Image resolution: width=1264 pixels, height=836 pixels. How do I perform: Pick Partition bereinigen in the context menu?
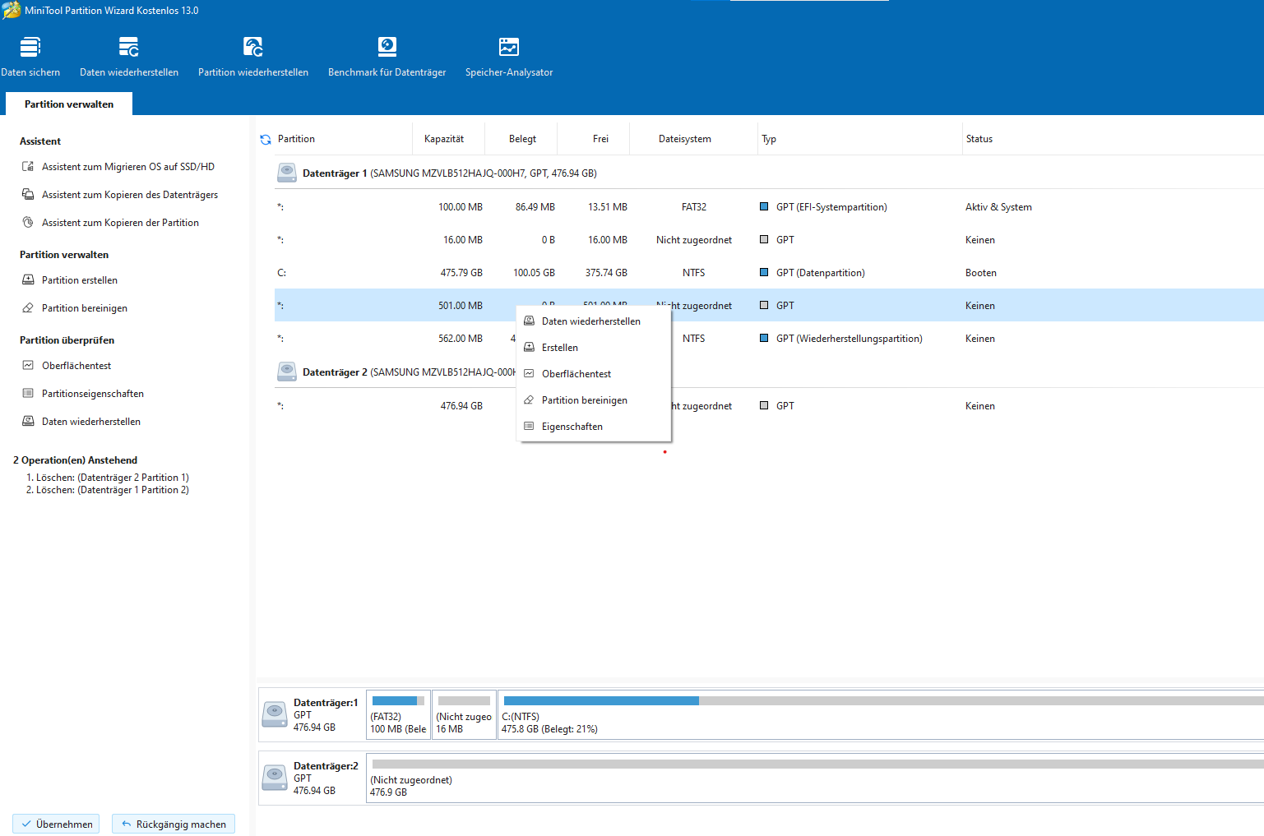585,400
